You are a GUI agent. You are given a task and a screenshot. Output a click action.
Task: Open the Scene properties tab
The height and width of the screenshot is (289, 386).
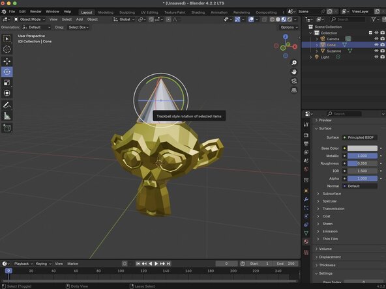click(306, 161)
